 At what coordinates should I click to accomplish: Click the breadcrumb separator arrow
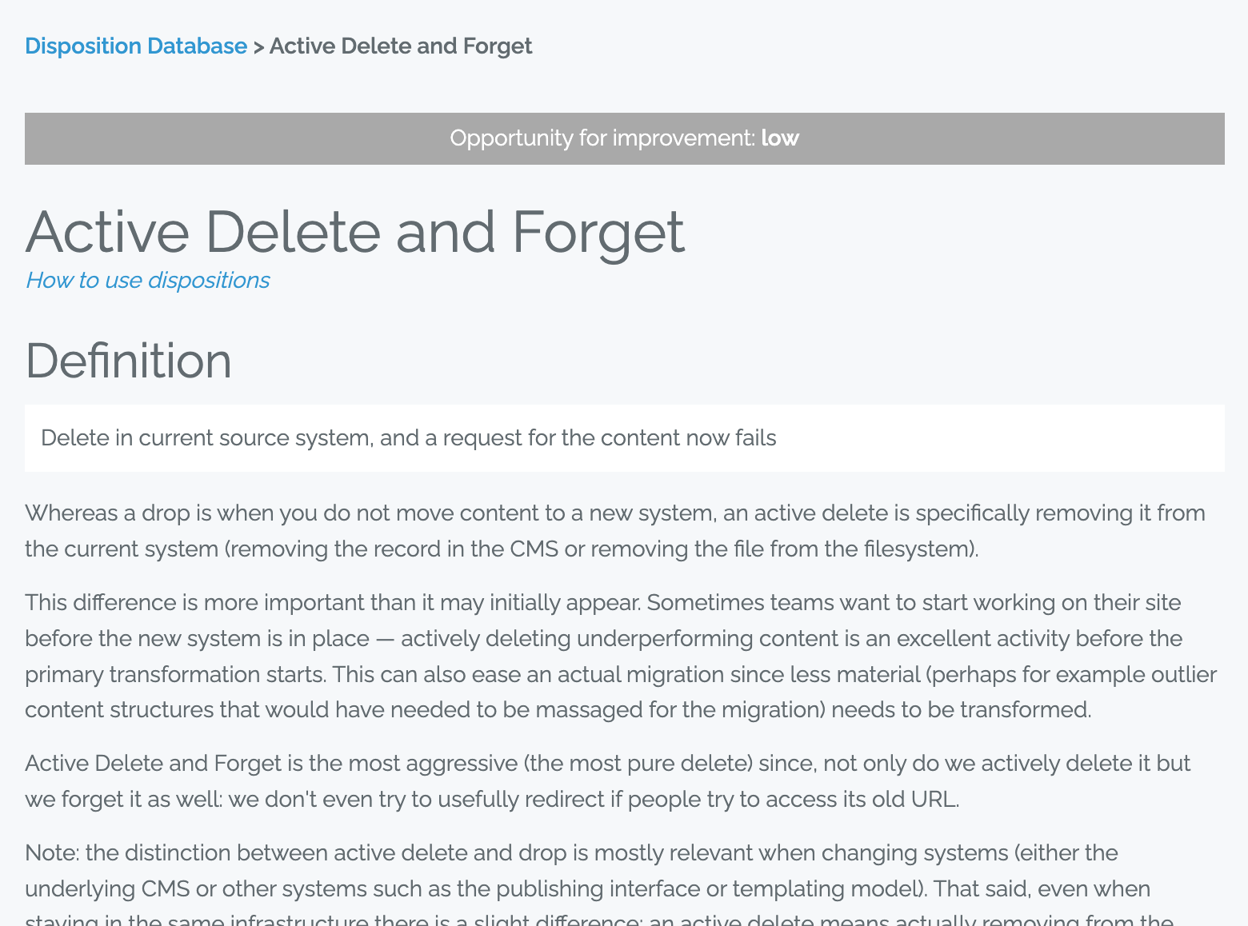coord(258,47)
